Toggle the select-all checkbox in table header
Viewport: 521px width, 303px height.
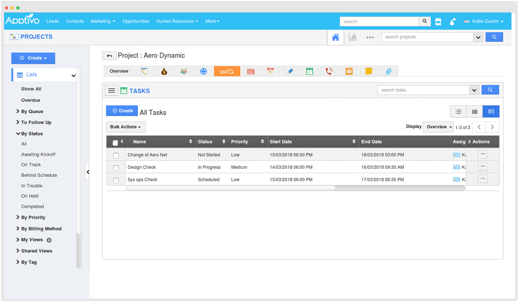point(115,142)
